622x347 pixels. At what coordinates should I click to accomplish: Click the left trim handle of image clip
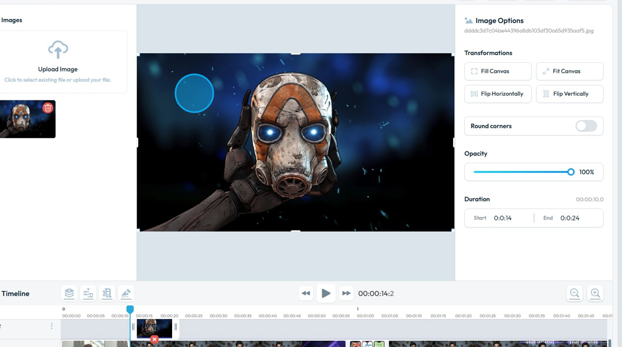pyautogui.click(x=133, y=327)
